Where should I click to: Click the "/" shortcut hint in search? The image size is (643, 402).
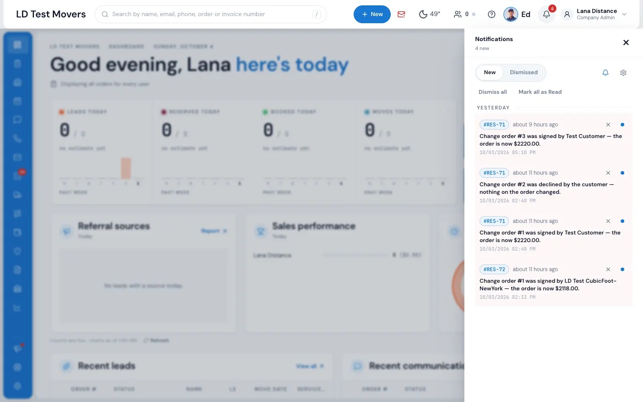317,14
